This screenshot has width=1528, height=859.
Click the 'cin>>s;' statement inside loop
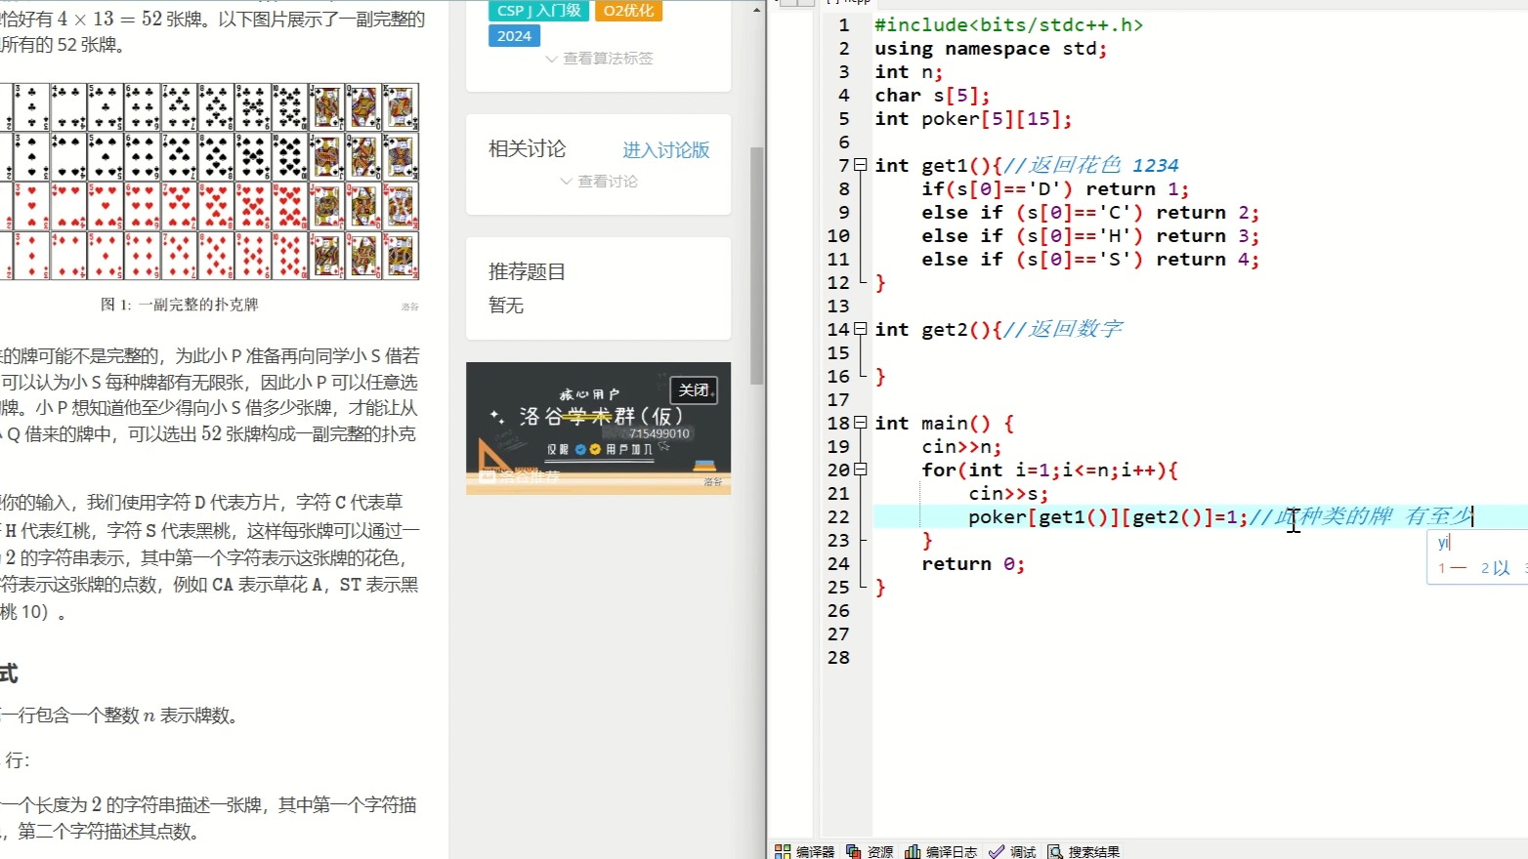tap(1008, 494)
